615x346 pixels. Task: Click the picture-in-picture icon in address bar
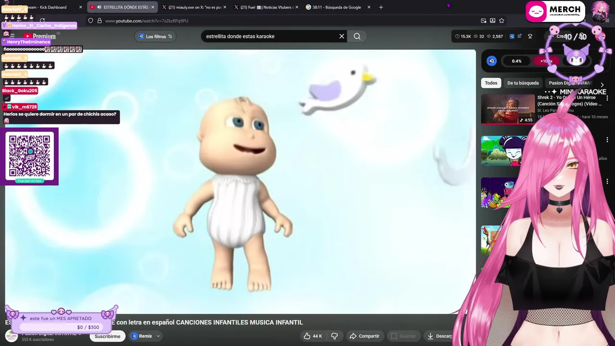[x=483, y=21]
